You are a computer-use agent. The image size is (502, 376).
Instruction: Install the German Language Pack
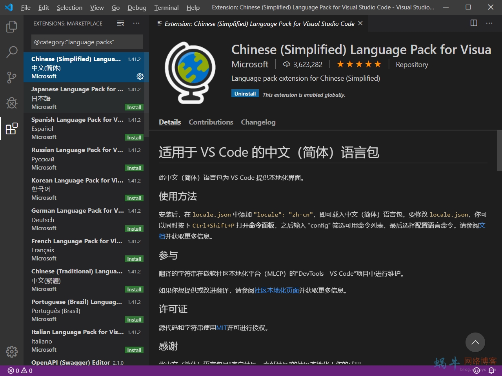134,229
